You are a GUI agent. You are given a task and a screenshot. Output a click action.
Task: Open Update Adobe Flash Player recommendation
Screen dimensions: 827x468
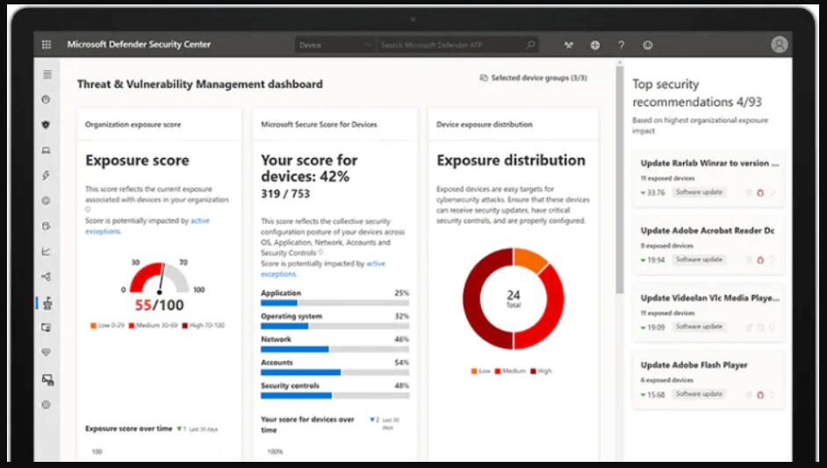pos(694,365)
